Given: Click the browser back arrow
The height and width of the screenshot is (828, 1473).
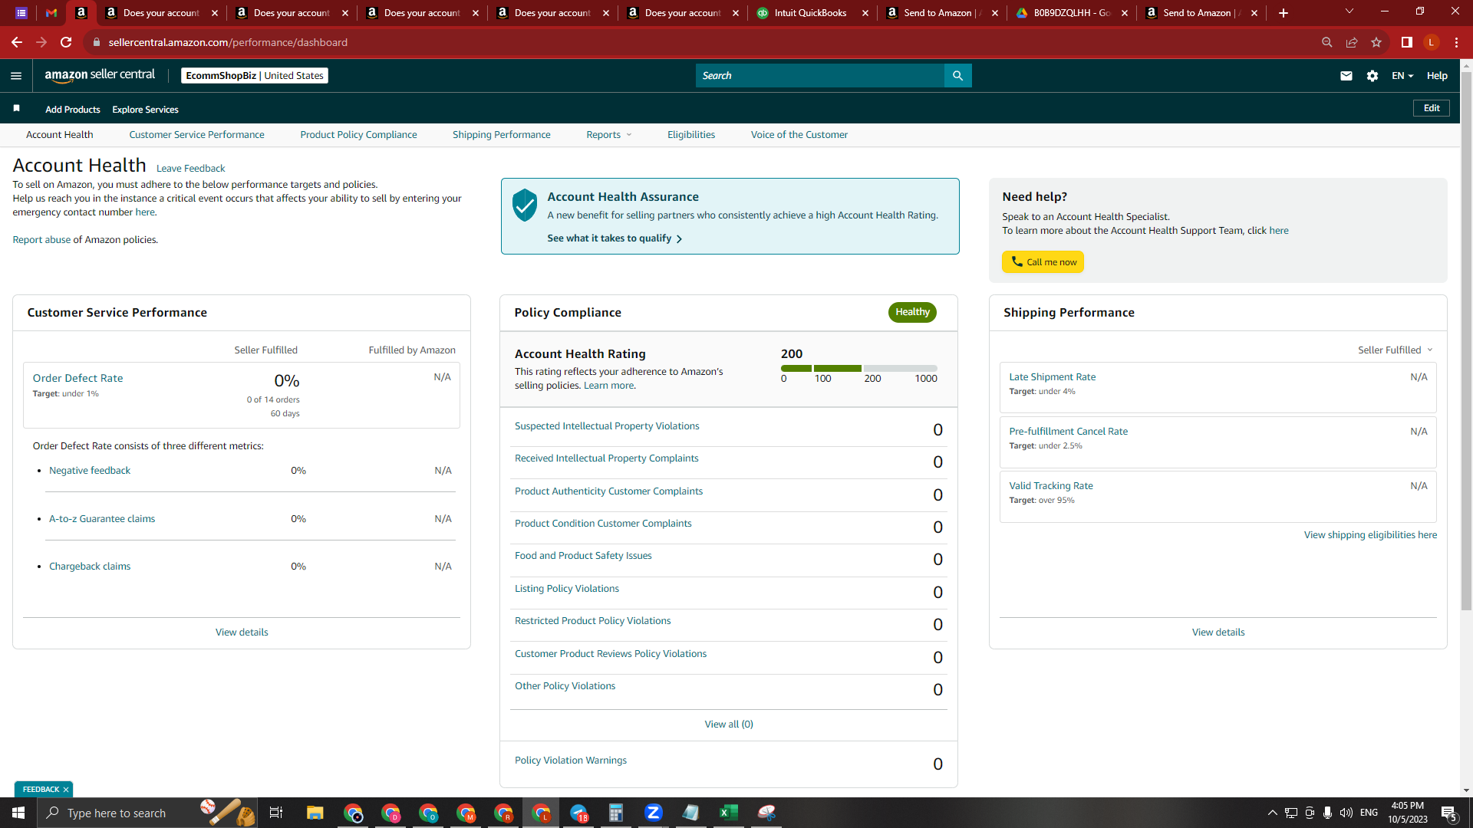Looking at the screenshot, I should point(16,42).
